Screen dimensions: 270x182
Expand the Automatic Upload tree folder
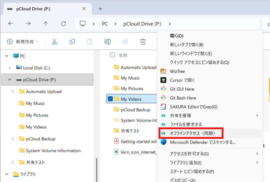[x=13, y=92]
